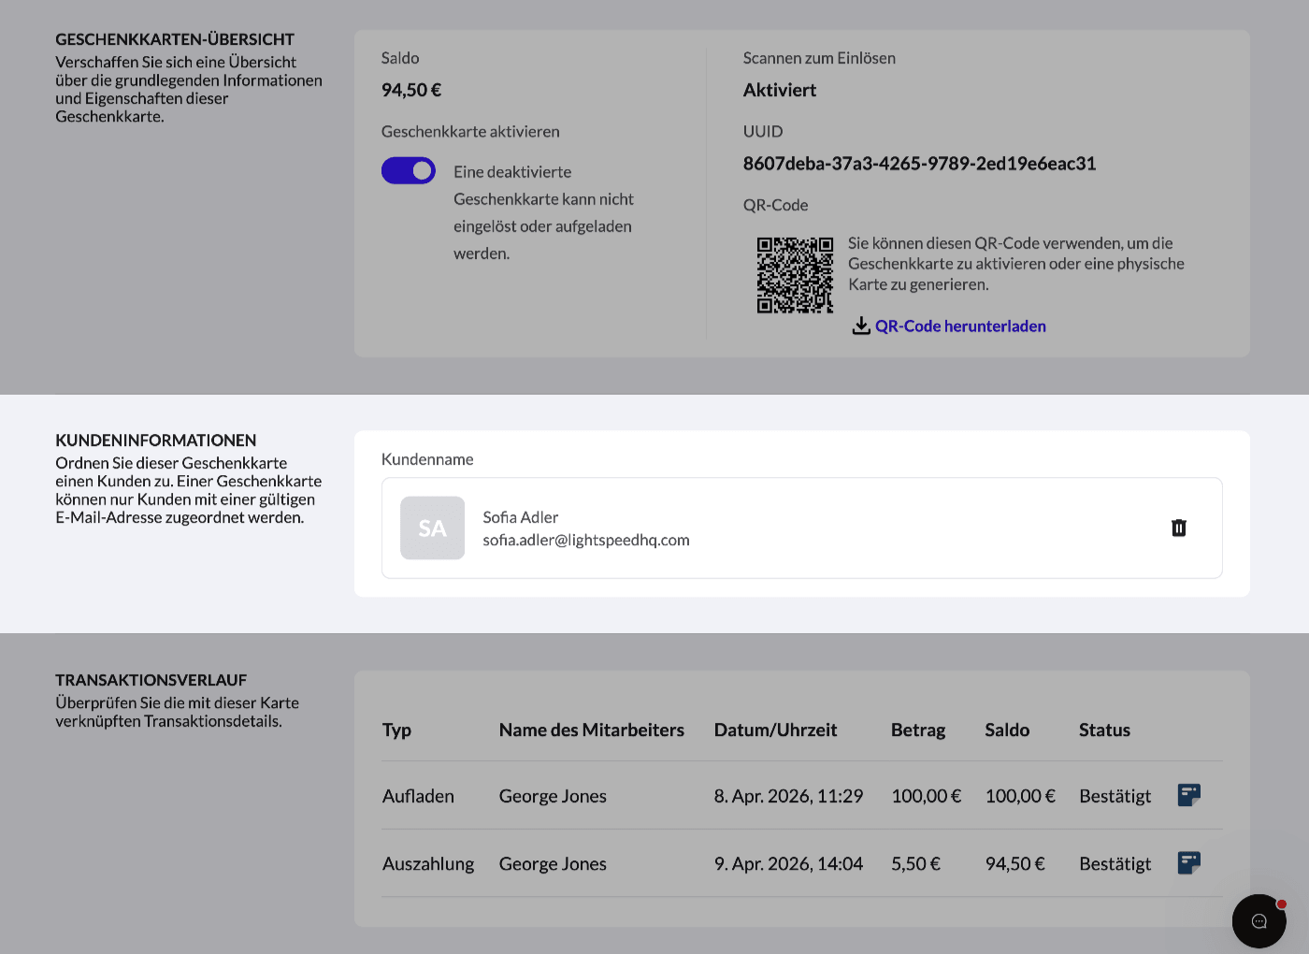Click the download icon beside QR-Code herunterladen
1309x954 pixels.
click(x=861, y=326)
